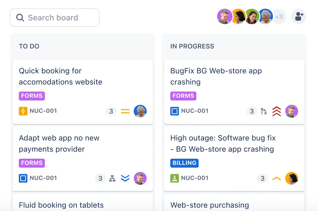Click the FORMS label on Quick booking card
The width and height of the screenshot is (317, 211).
click(32, 96)
